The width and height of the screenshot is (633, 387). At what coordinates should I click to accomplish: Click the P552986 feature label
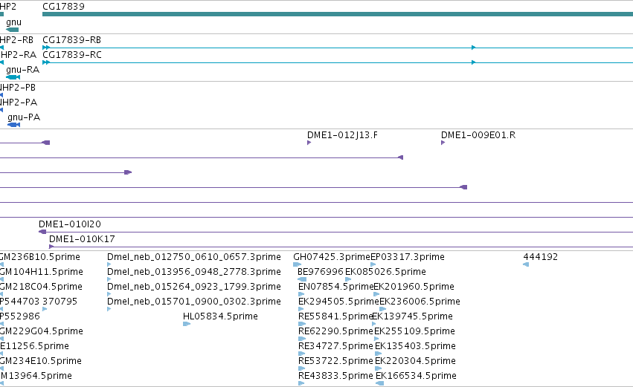pos(20,316)
